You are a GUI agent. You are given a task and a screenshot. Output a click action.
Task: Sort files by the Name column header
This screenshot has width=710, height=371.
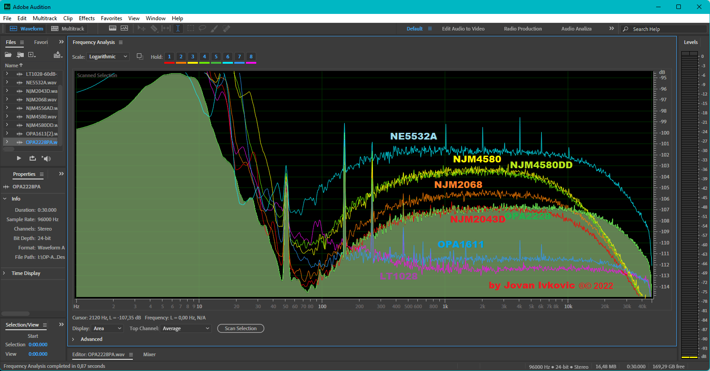click(x=13, y=65)
